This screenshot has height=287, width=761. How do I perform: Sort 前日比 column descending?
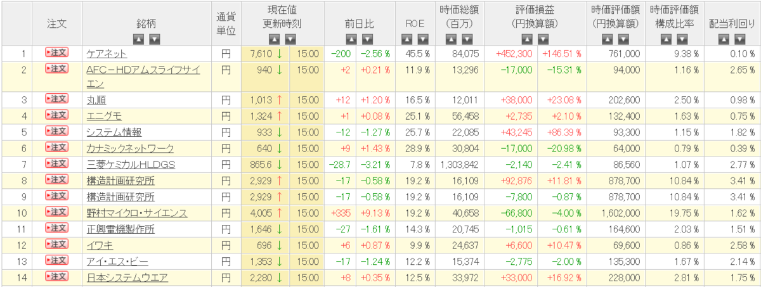pyautogui.click(x=367, y=39)
